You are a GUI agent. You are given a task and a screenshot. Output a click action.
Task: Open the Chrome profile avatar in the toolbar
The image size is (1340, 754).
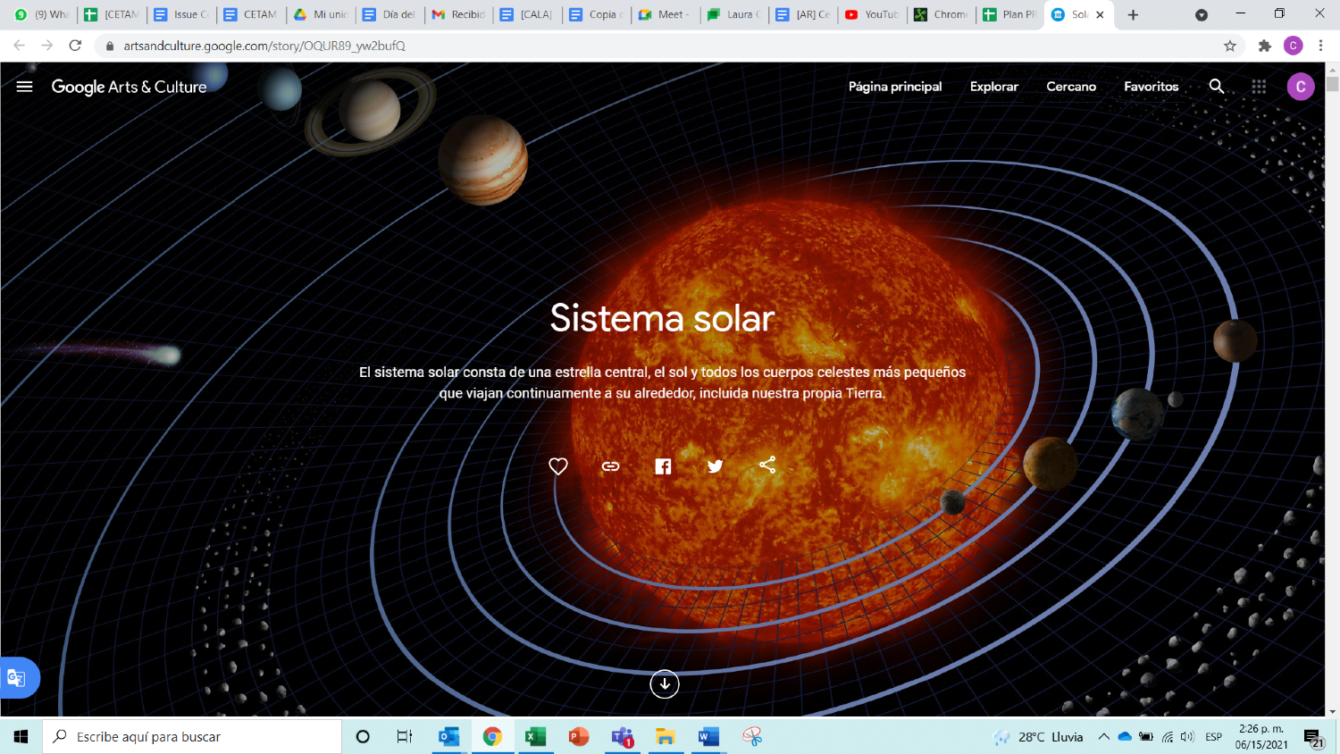(1293, 46)
